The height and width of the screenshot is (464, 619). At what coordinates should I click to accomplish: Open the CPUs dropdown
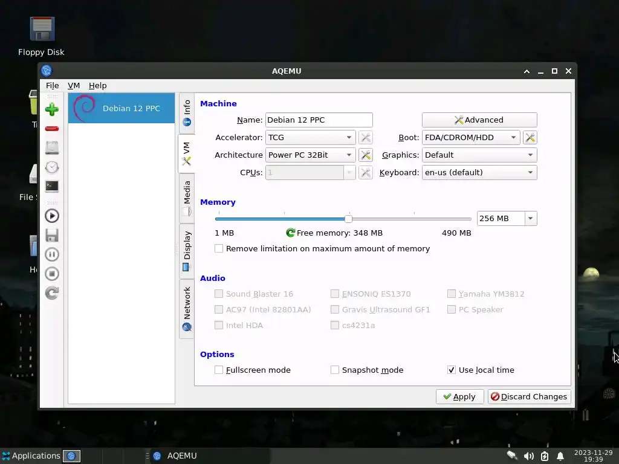click(310, 172)
